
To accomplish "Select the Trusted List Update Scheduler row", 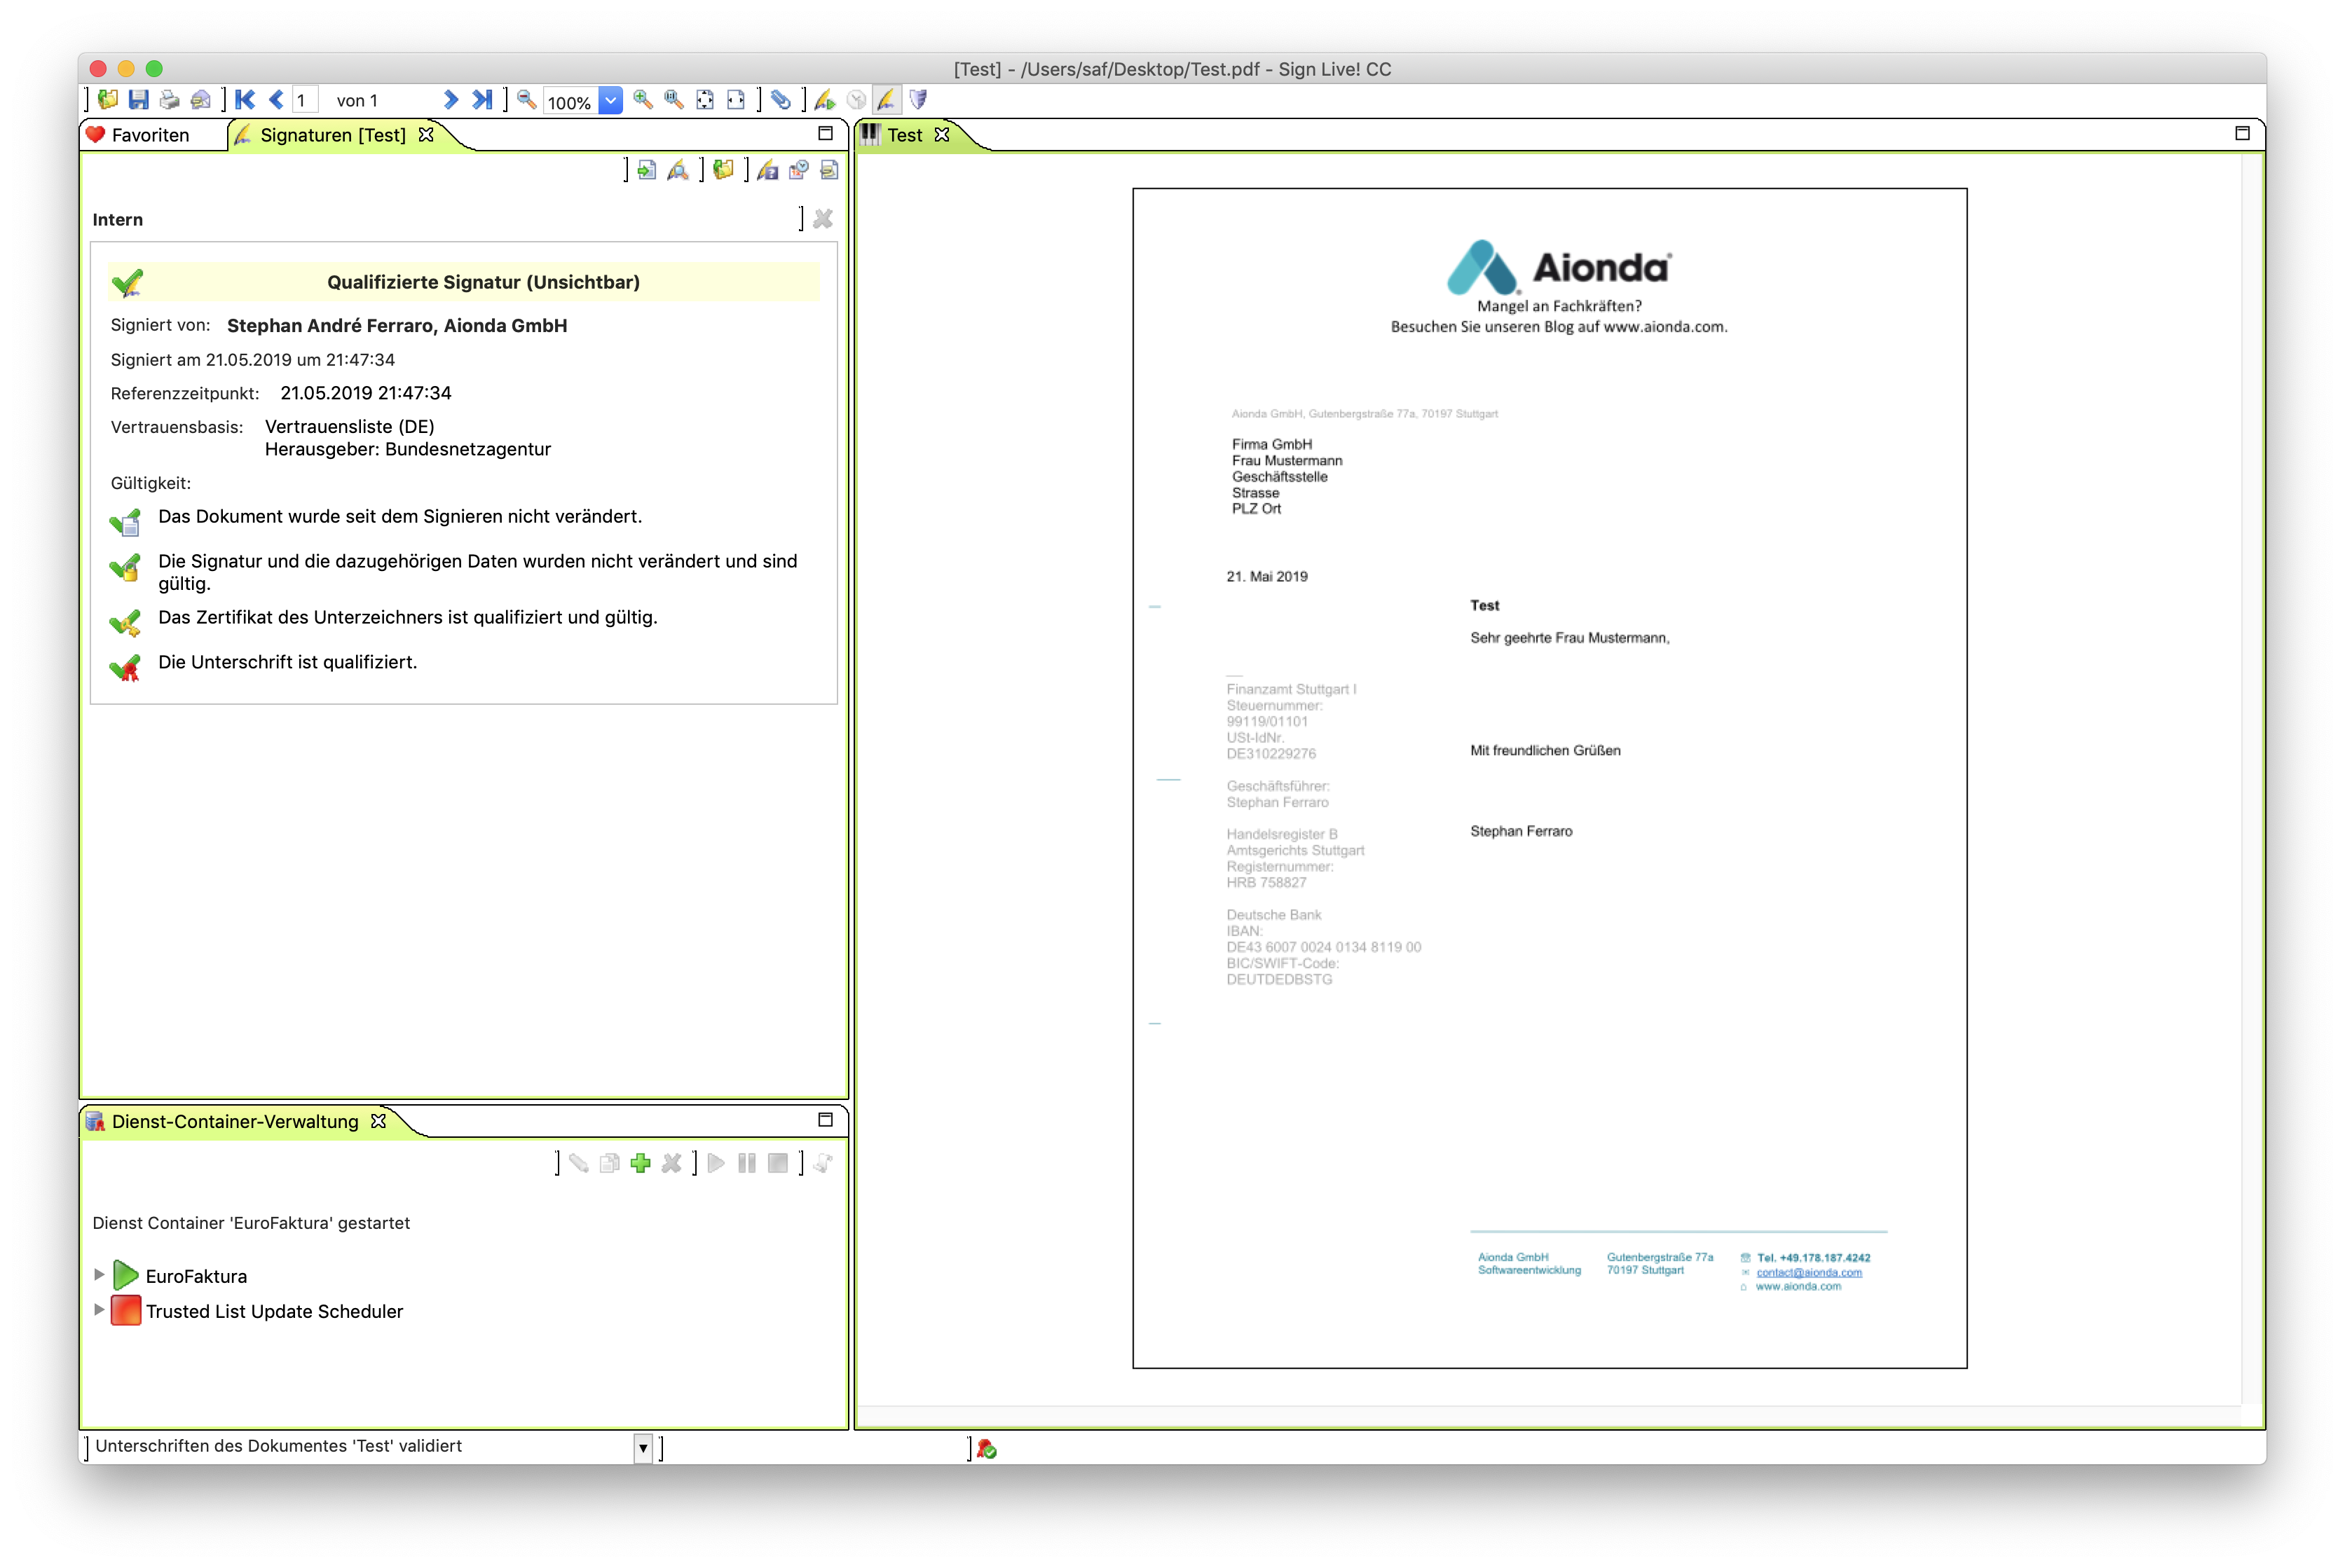I will [257, 1310].
